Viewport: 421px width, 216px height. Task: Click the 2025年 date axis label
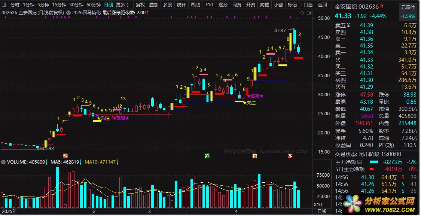point(9,212)
